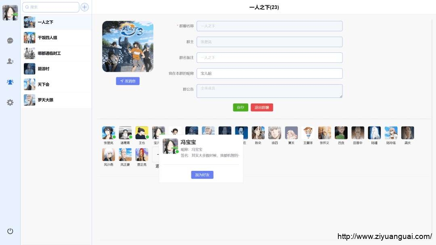Image resolution: width=436 pixels, height=245 pixels.
Task: Open the 碧游村 group
Action: tap(56, 69)
